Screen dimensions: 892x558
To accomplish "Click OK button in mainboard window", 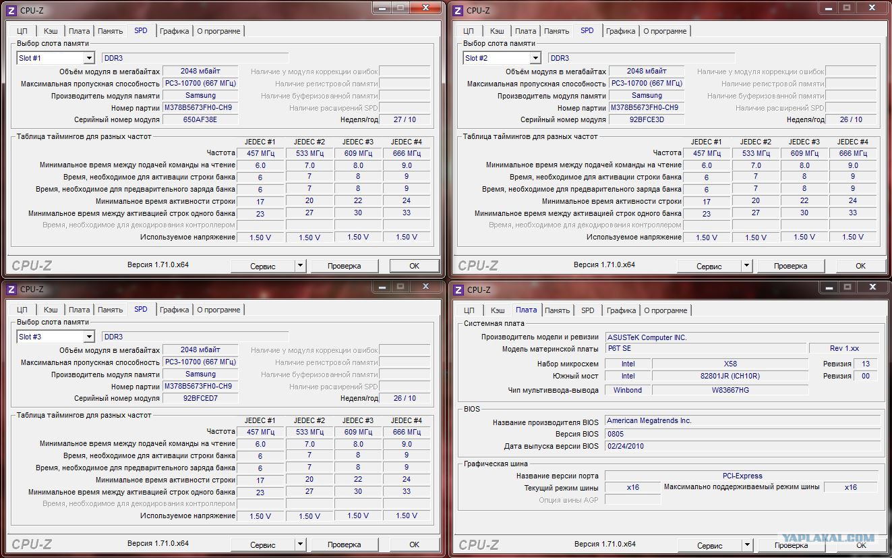I will (x=861, y=545).
